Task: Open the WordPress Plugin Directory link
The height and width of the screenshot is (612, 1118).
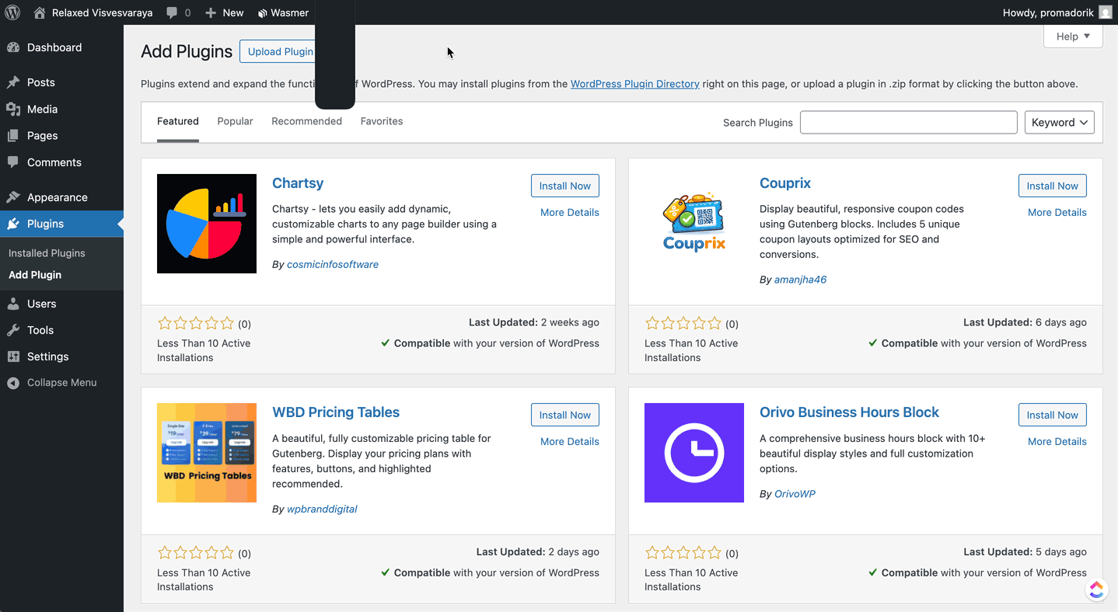Action: [x=634, y=84]
